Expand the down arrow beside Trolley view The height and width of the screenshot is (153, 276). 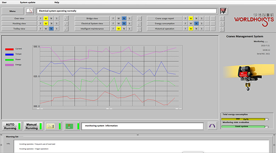pos(66,29)
